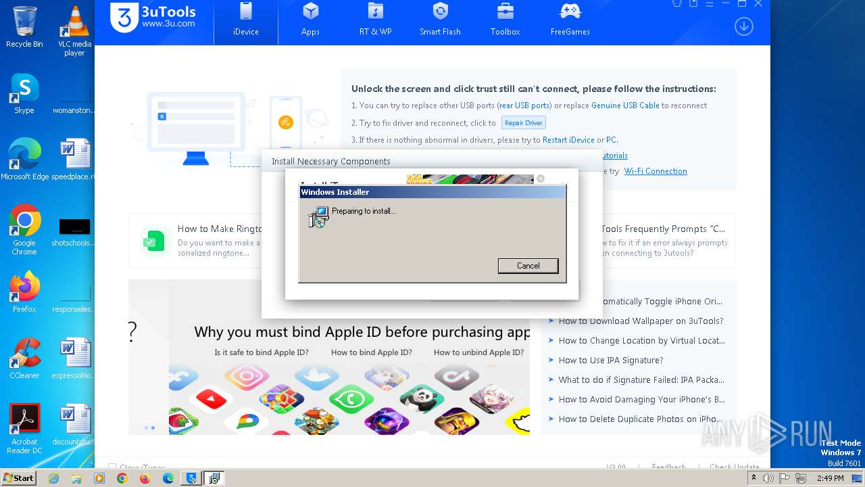Image resolution: width=865 pixels, height=487 pixels.
Task: Switch to Windows Installer taskbar button
Action: point(214,478)
